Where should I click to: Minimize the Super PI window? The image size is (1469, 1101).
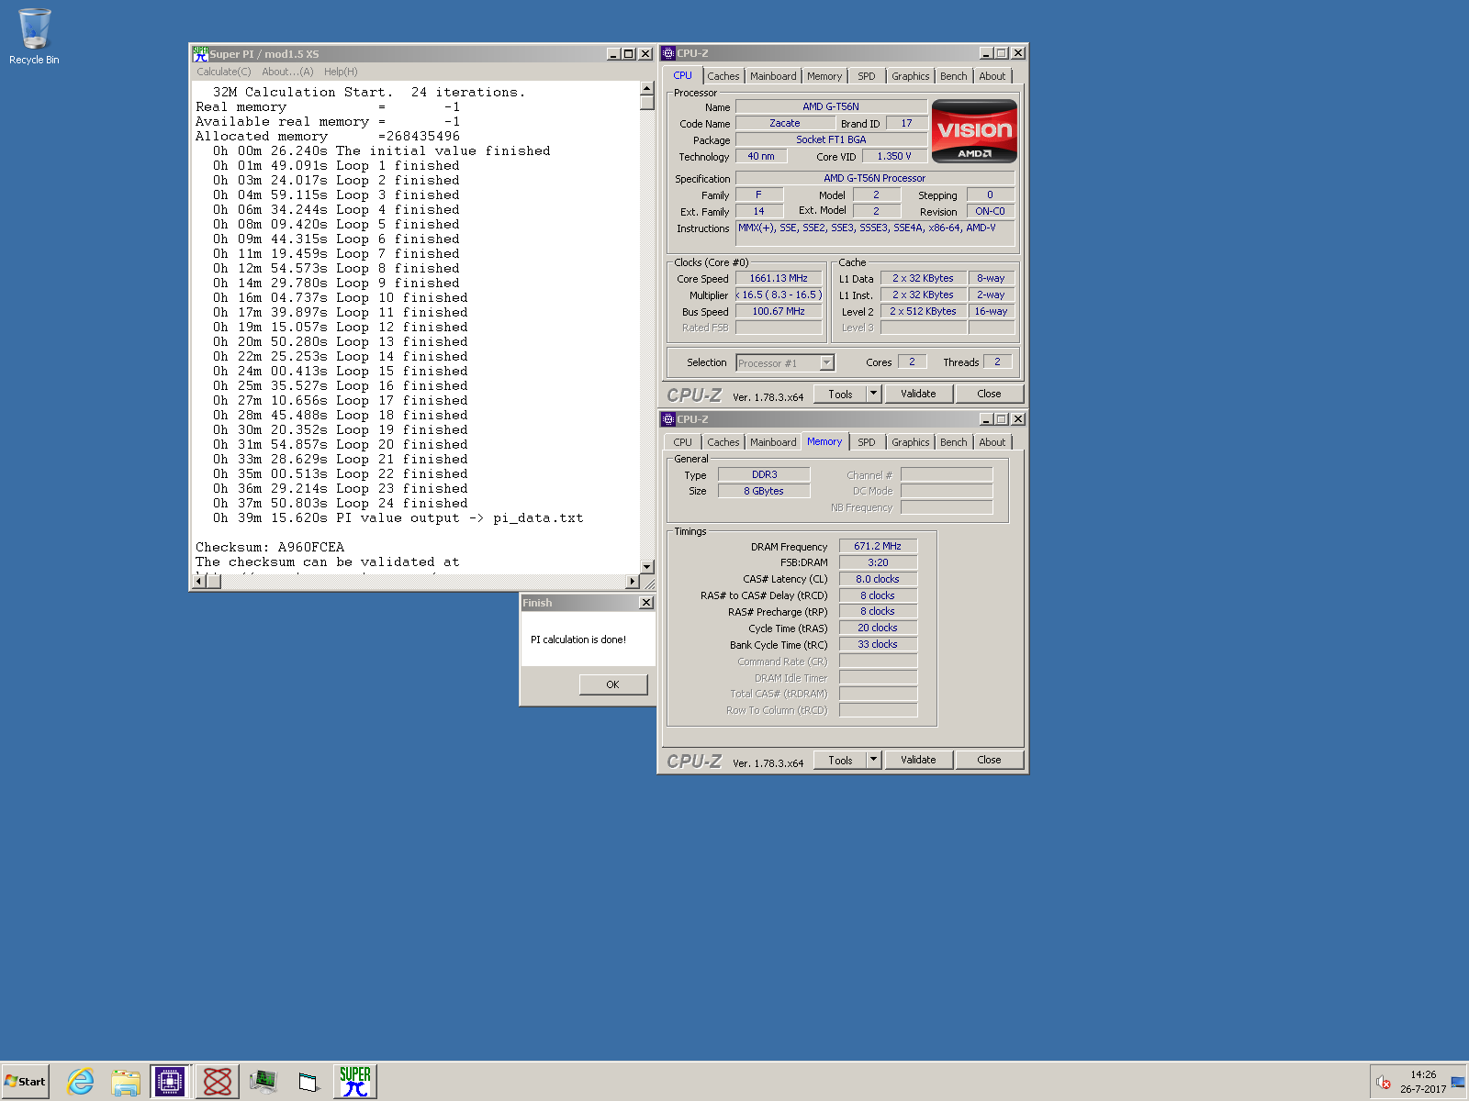pos(613,54)
